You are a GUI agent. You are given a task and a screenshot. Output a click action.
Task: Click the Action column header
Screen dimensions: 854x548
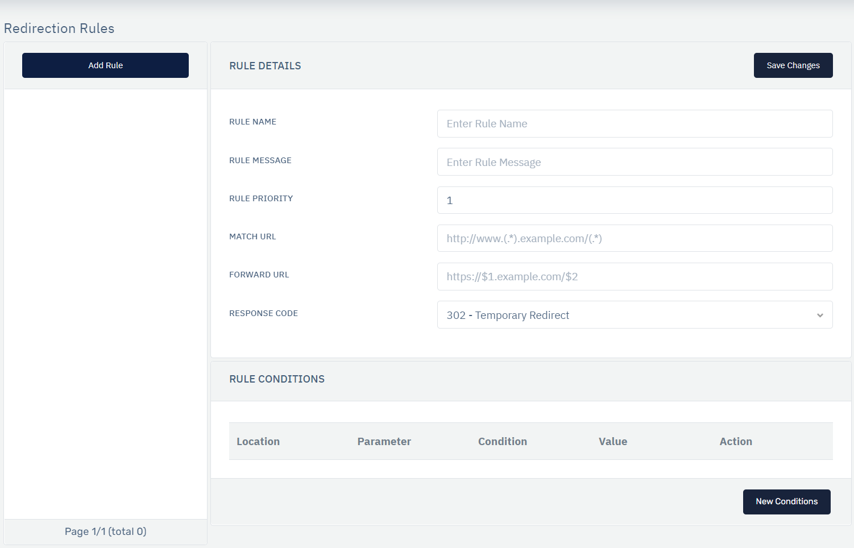(x=735, y=442)
